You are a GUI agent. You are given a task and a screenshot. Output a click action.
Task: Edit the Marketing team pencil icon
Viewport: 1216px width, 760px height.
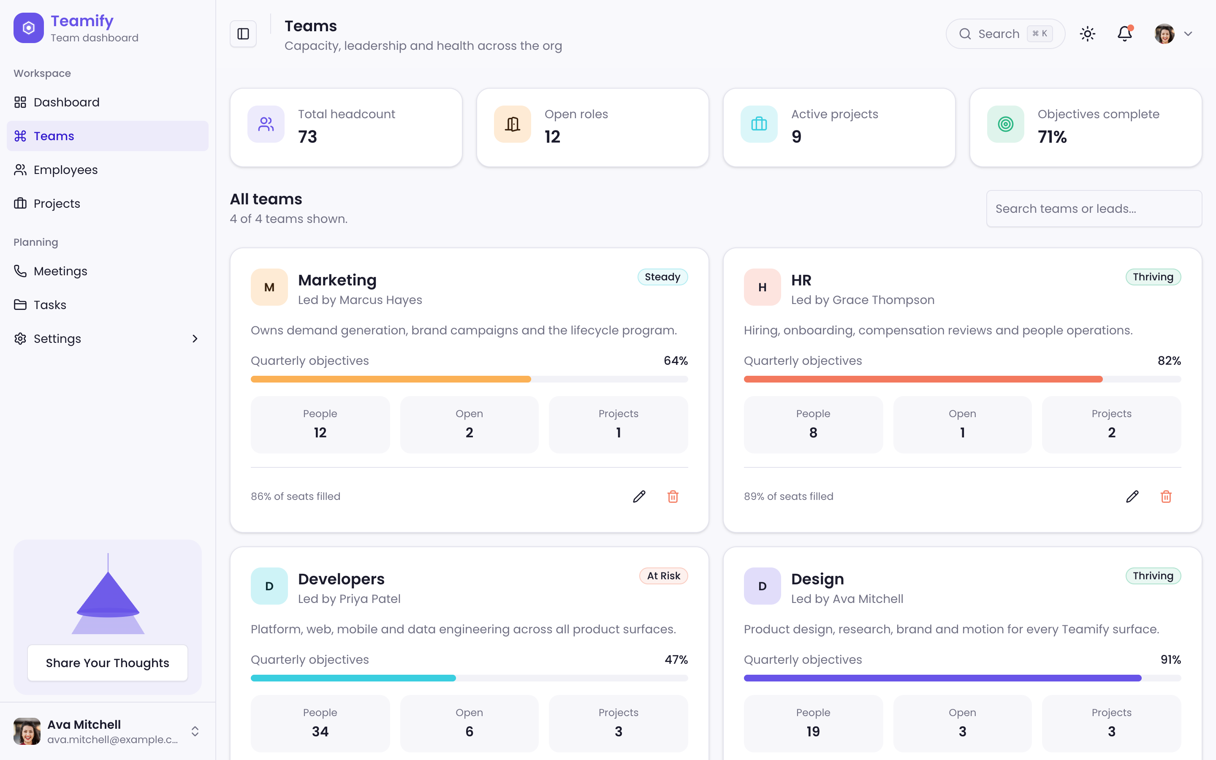click(639, 497)
